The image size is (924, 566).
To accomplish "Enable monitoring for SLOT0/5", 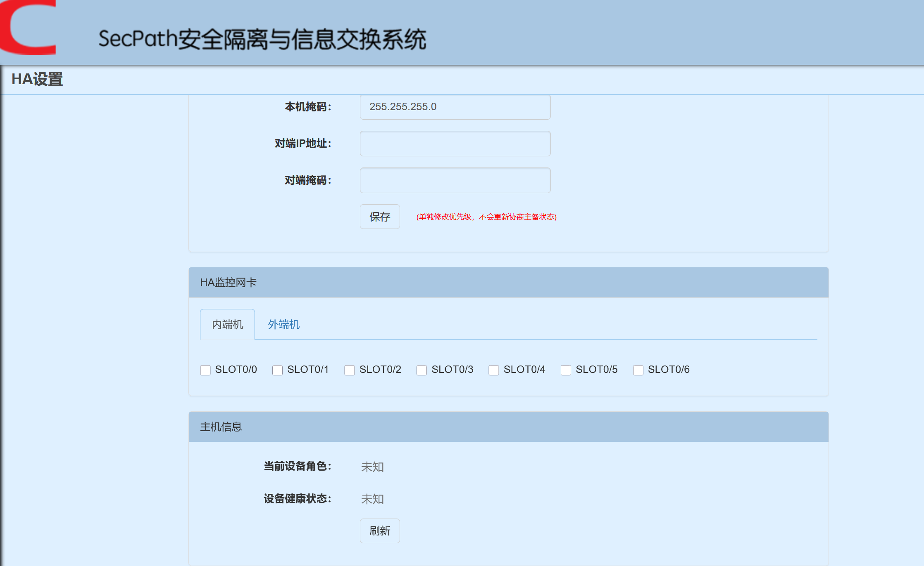I will coord(566,370).
